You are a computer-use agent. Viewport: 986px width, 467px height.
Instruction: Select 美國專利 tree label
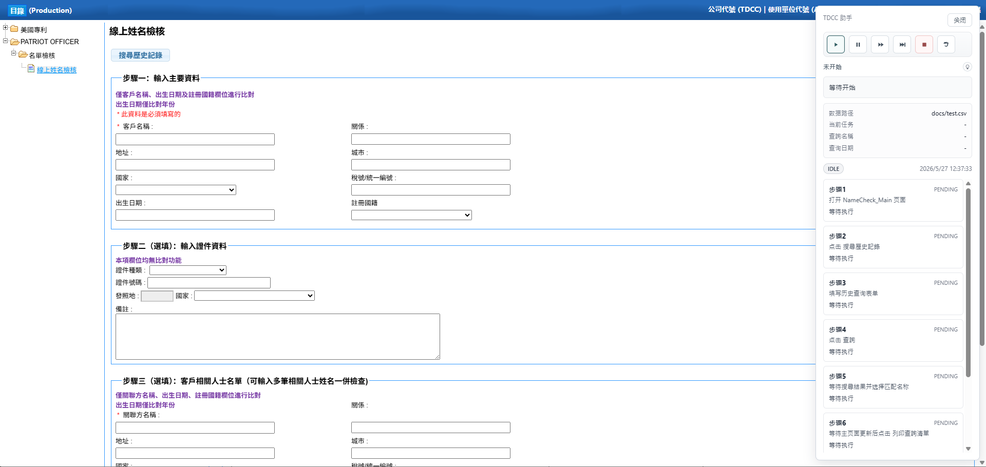(x=33, y=30)
